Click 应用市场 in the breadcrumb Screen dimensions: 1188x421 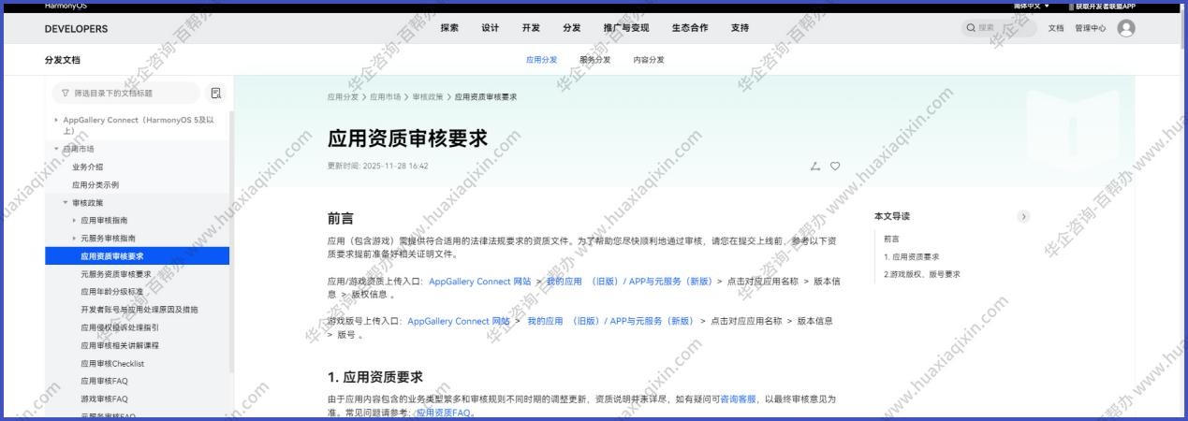coord(385,96)
